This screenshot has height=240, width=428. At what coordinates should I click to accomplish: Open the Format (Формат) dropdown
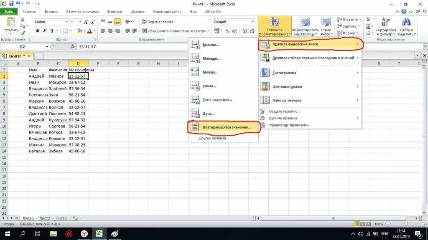click(348, 33)
